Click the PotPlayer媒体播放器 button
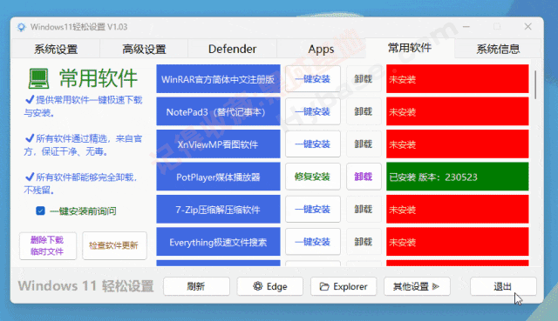558x321 pixels. click(x=218, y=177)
